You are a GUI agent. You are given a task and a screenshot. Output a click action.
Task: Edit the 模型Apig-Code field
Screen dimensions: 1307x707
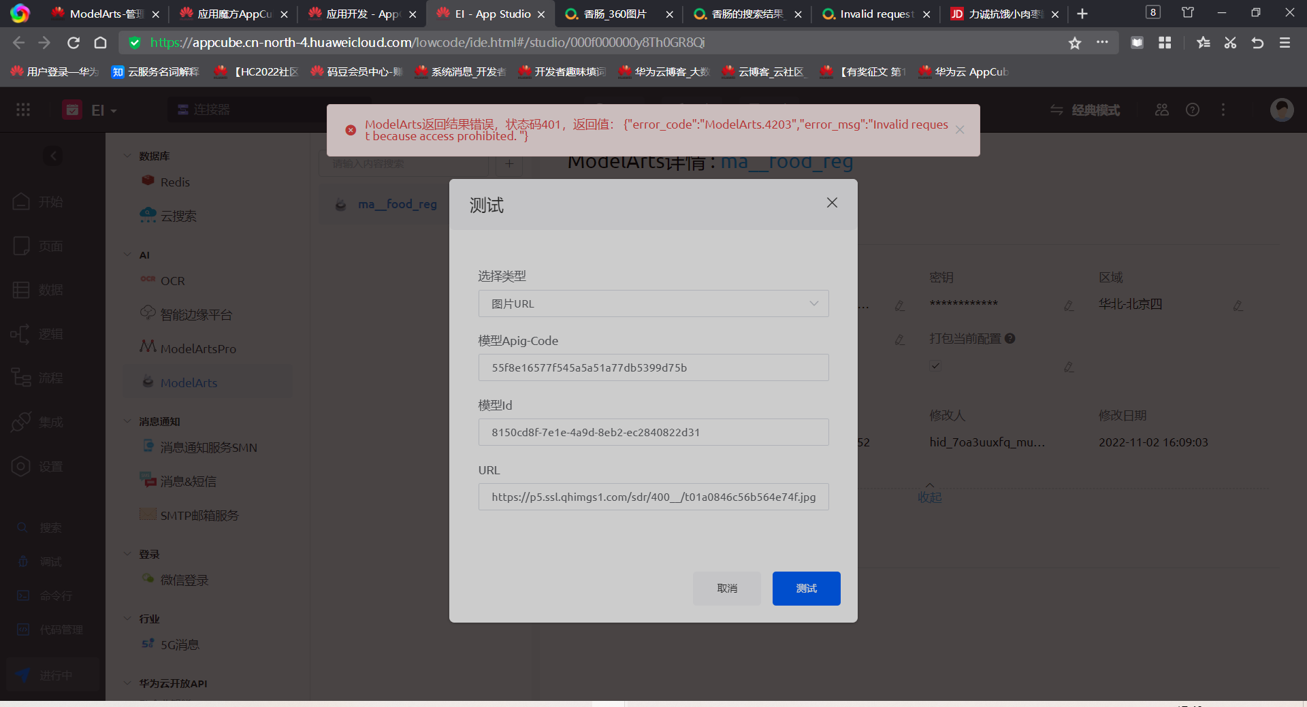point(653,367)
